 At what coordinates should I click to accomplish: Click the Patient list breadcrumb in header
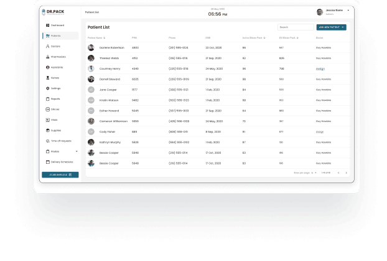(x=92, y=12)
